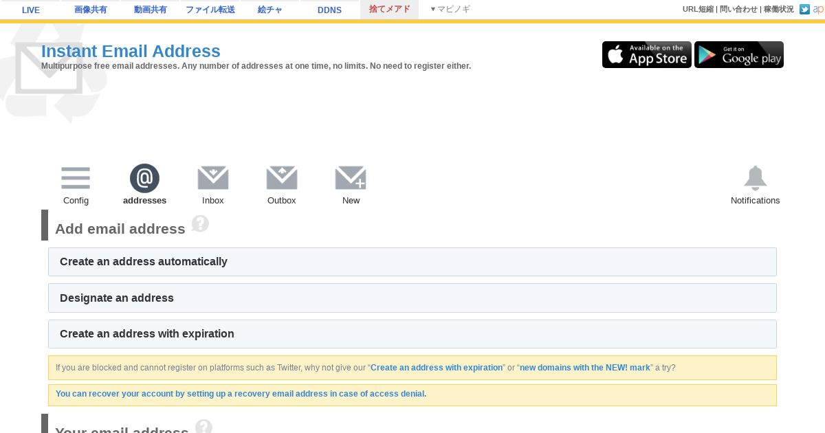825x433 pixels.
Task: Open the 問い合わせ link
Action: 738,9
